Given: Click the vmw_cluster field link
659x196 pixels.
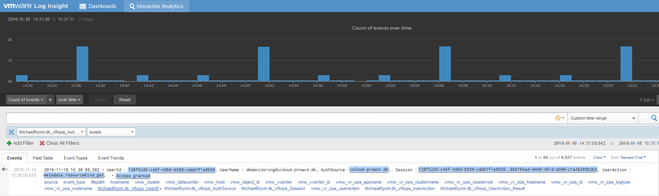Looking at the screenshot, I should click(148, 182).
